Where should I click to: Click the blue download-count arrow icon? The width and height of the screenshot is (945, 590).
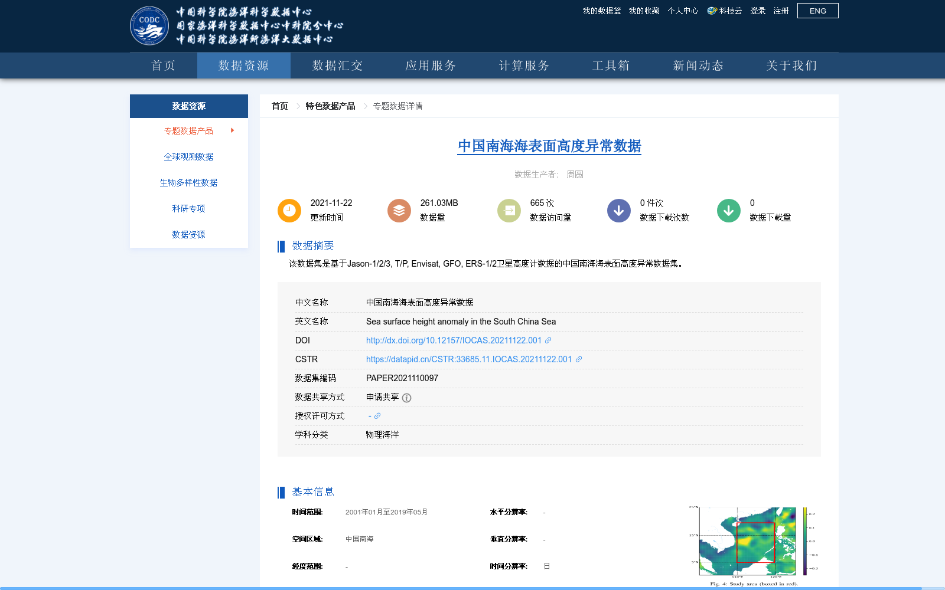[x=619, y=211]
